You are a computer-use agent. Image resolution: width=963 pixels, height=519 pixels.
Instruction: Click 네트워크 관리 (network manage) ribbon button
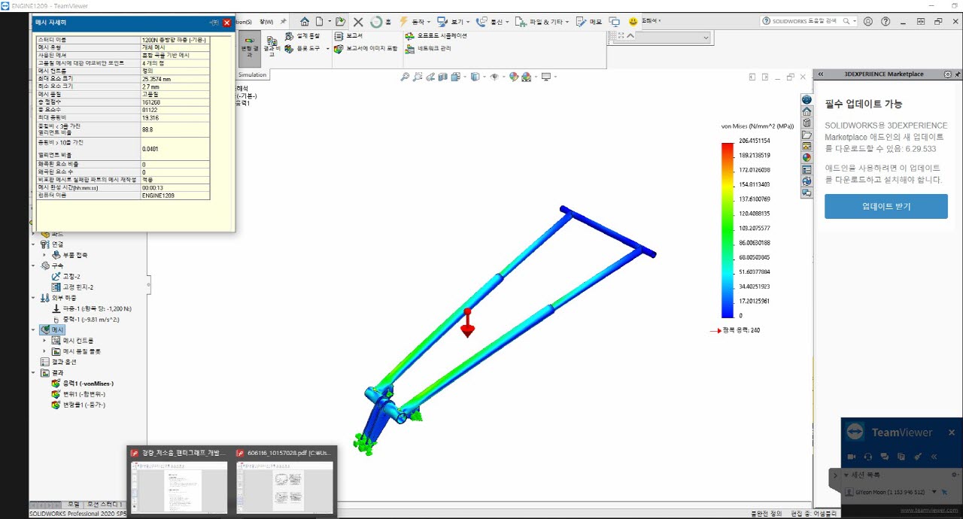[x=428, y=49]
